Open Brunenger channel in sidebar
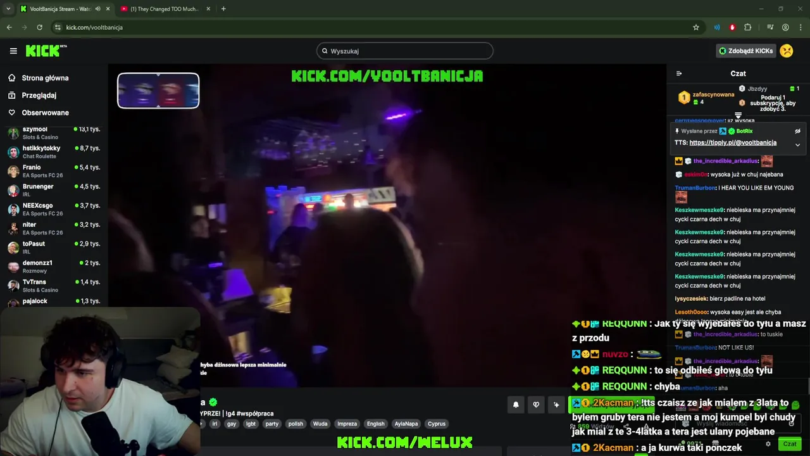The image size is (810, 456). pyautogui.click(x=54, y=190)
